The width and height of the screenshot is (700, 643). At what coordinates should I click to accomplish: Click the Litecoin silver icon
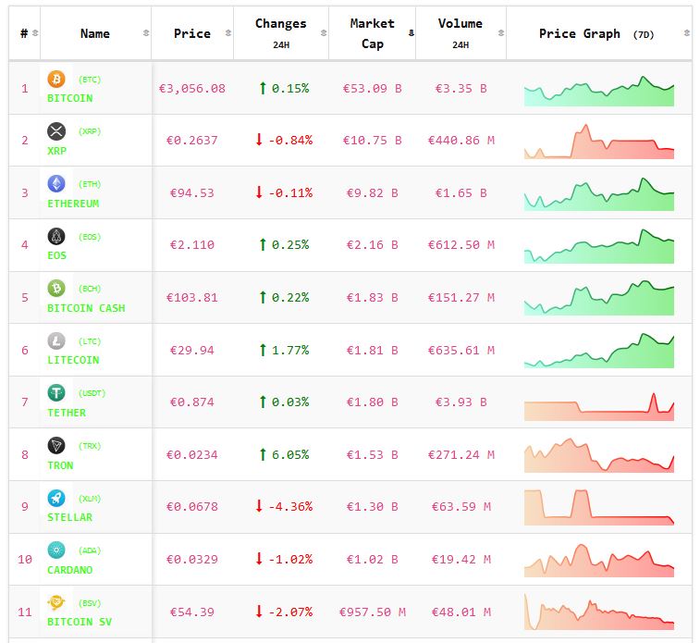click(x=56, y=340)
